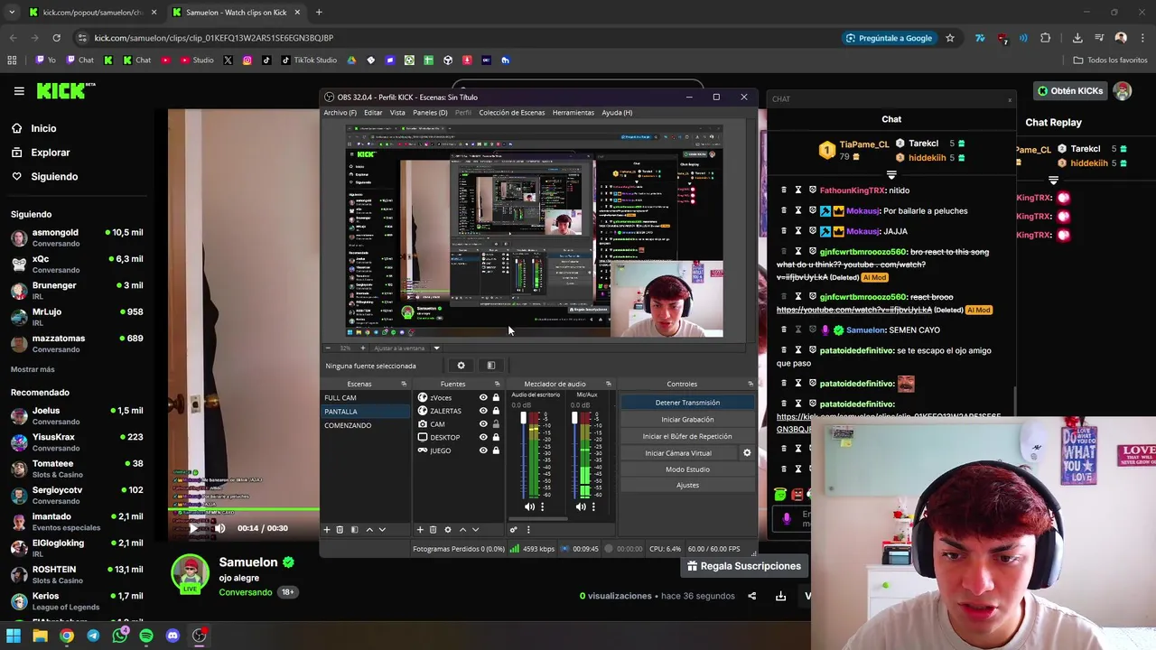1156x650 pixels.
Task: Open Spotify from the Windows taskbar
Action: 146,636
